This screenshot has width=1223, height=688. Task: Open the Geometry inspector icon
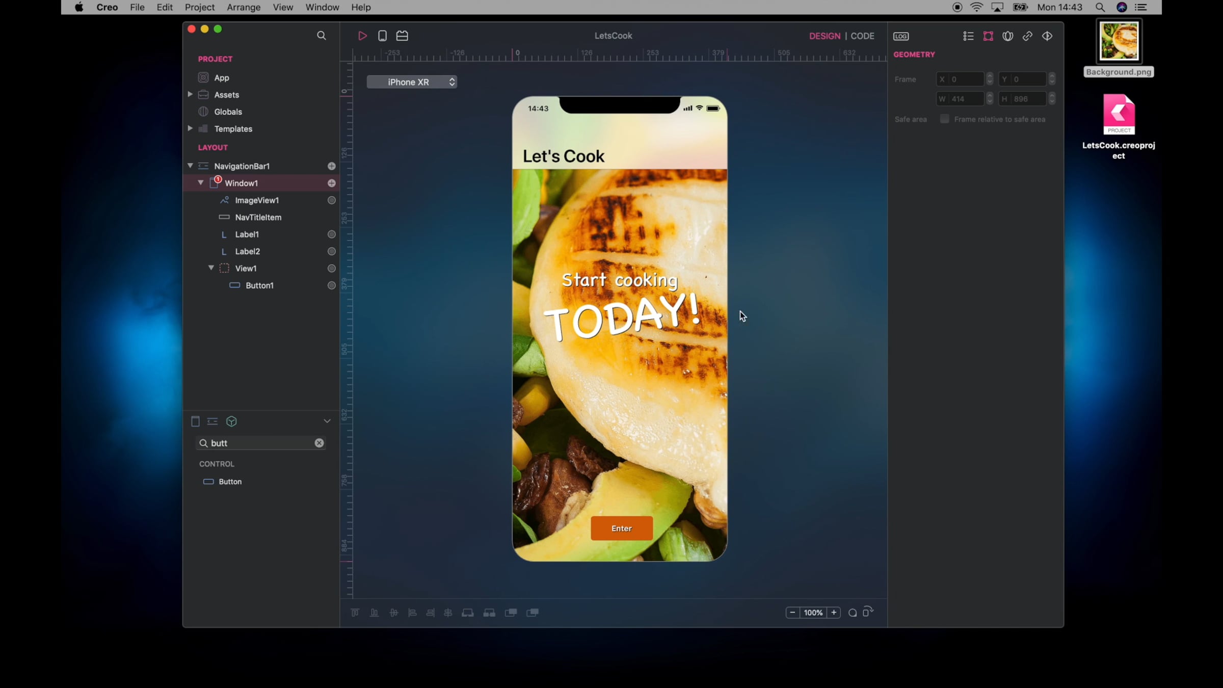pyautogui.click(x=988, y=36)
